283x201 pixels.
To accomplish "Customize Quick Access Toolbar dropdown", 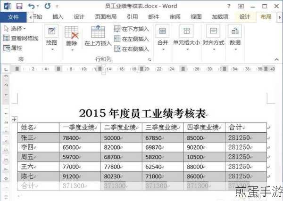I will pos(57,7).
